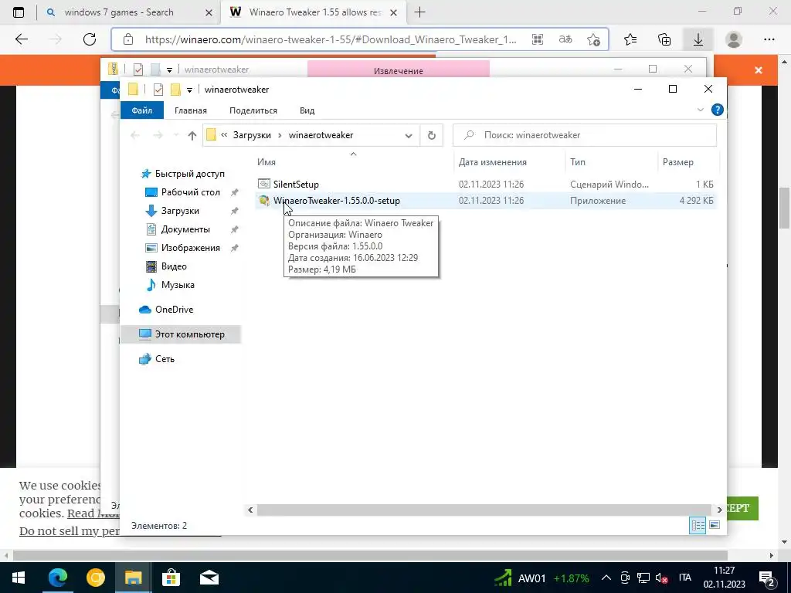
Task: Open Edge tab actions menu icon
Action: point(19,12)
